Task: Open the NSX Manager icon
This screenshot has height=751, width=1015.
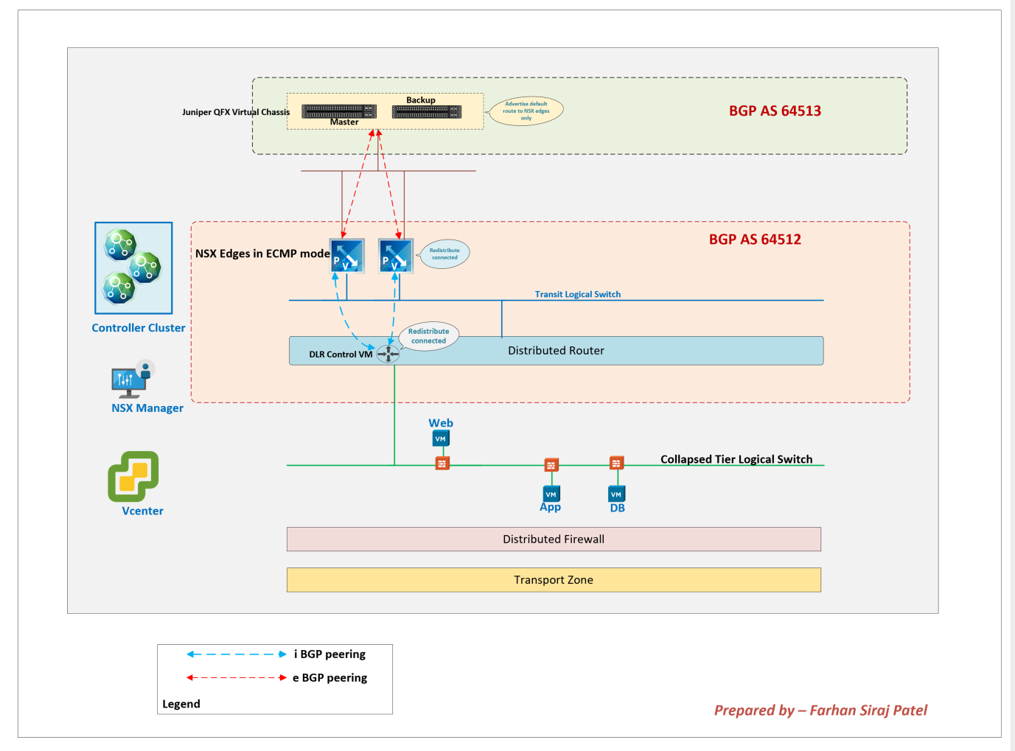Action: click(133, 378)
